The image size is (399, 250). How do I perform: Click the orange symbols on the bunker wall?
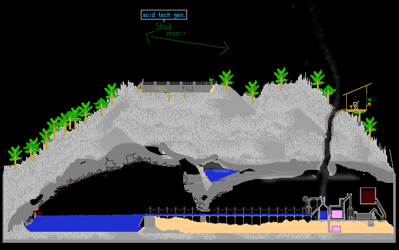point(161,89)
